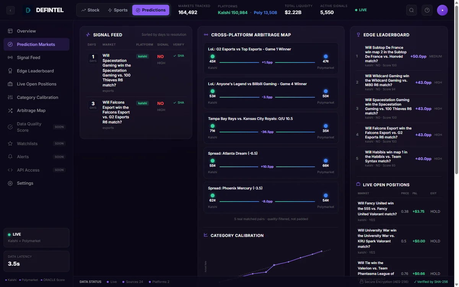Click the Sources 24 status entry
This screenshot has width=459, height=287.
133,282
